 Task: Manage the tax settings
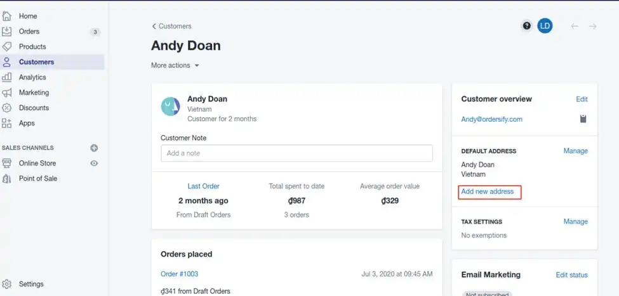pos(576,221)
